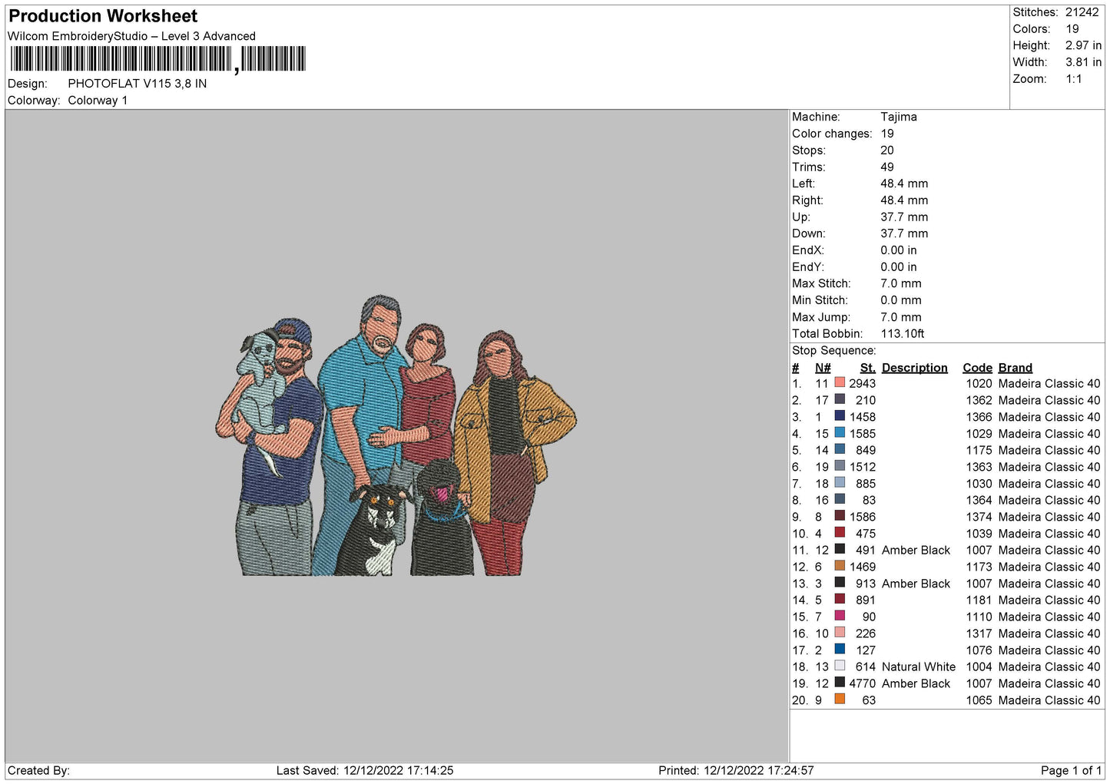Screen dimensions: 1110x784
Task: Click the slate swatch for code 1364
Action: coord(840,500)
